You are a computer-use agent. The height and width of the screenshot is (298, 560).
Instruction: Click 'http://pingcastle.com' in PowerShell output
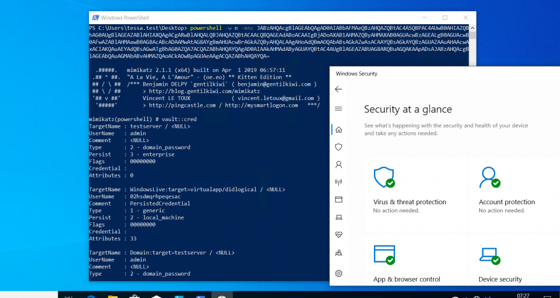click(x=182, y=106)
